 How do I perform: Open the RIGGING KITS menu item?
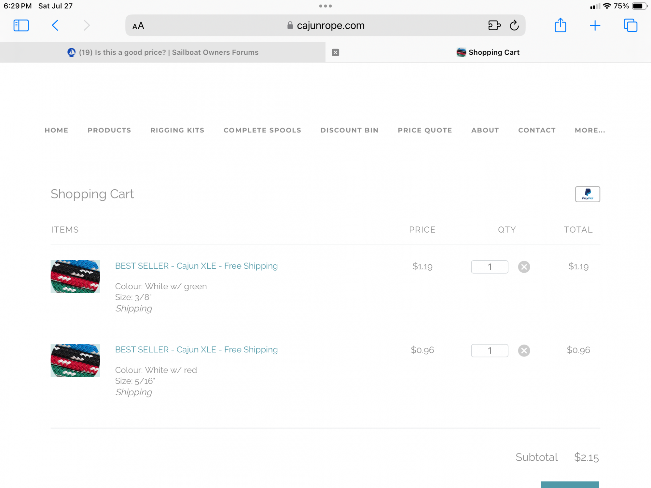tap(177, 130)
